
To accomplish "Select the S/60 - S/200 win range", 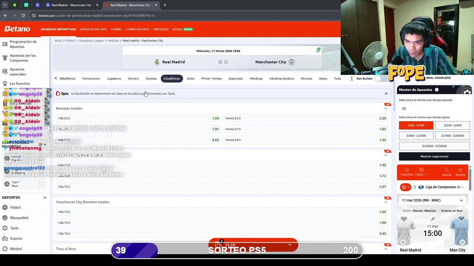I will (x=416, y=125).
